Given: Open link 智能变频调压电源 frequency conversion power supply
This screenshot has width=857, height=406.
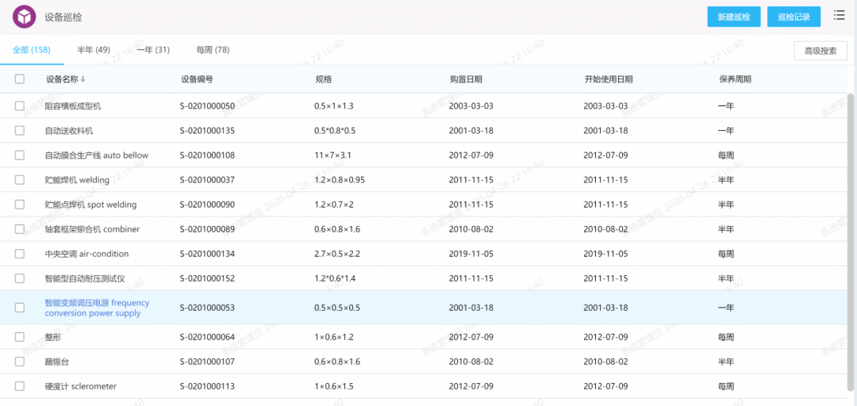Looking at the screenshot, I should pyautogui.click(x=97, y=308).
